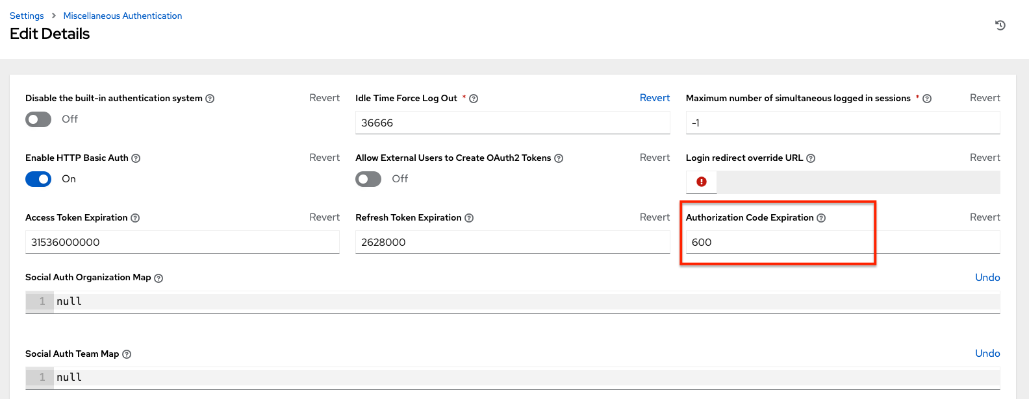This screenshot has width=1029, height=399.
Task: Click the Authorization Code Expiration input field
Action: coord(842,242)
